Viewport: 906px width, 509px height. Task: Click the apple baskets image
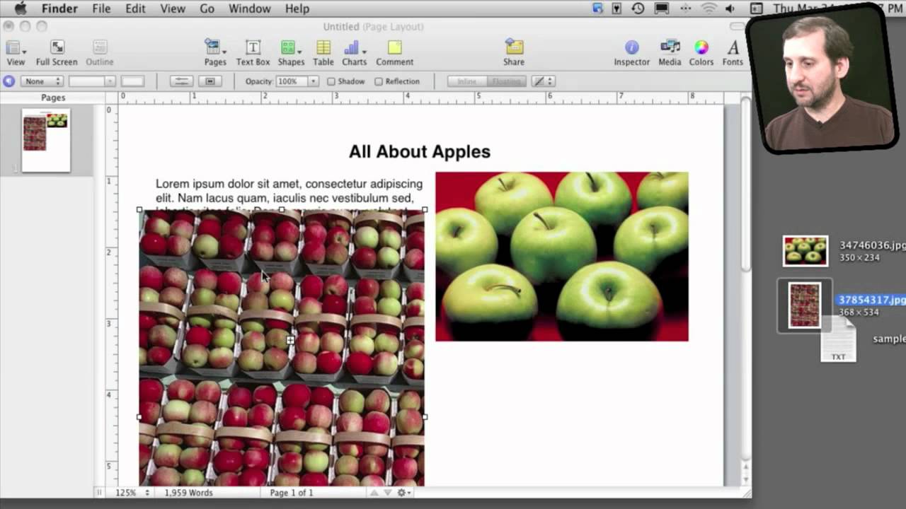tap(282, 347)
